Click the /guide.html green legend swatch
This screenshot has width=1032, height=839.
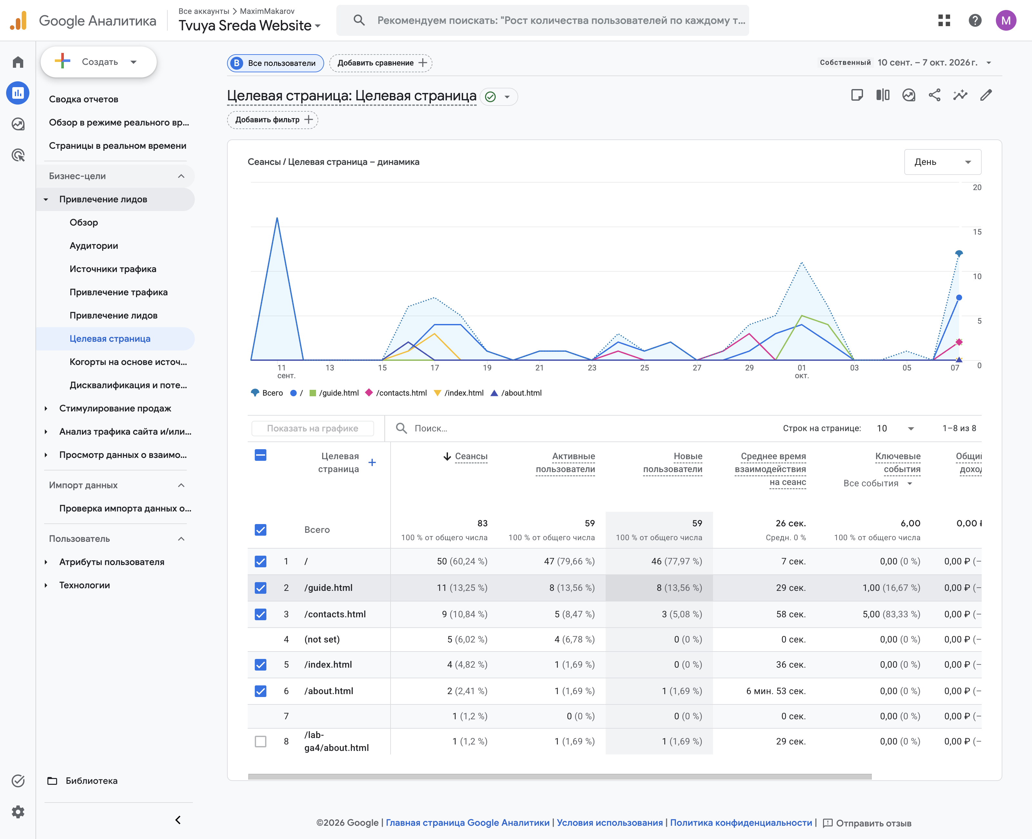click(x=313, y=393)
